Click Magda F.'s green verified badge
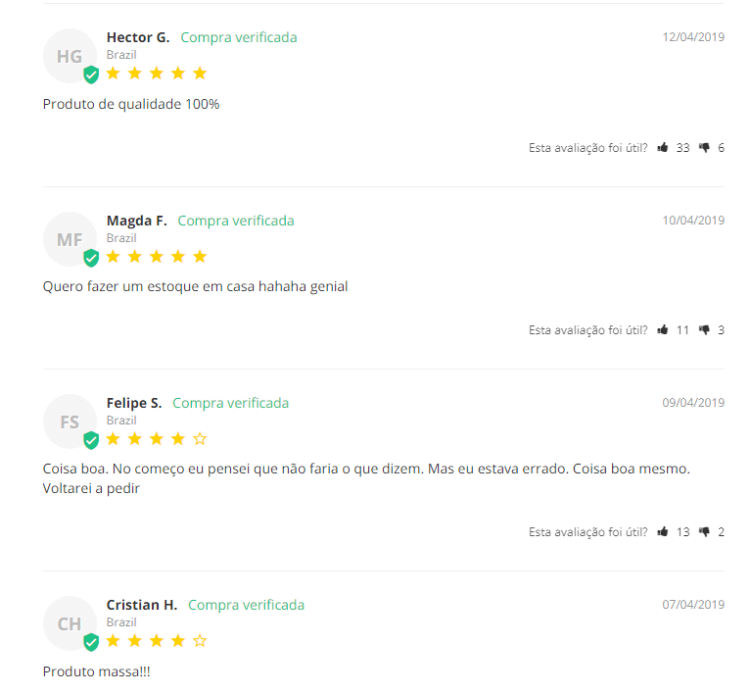 (x=91, y=258)
